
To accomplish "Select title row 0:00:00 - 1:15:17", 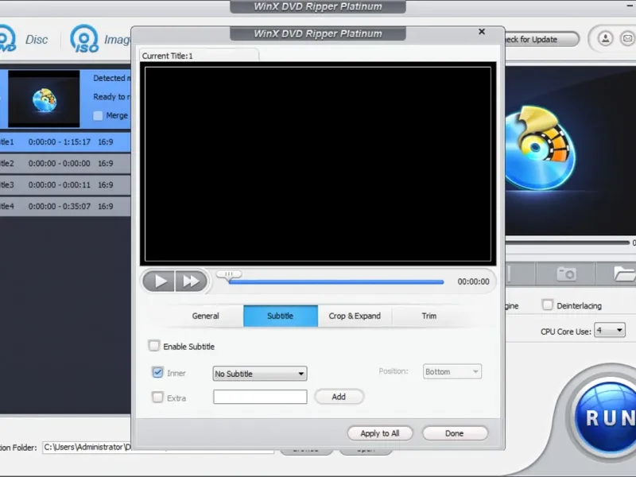I will coord(65,142).
